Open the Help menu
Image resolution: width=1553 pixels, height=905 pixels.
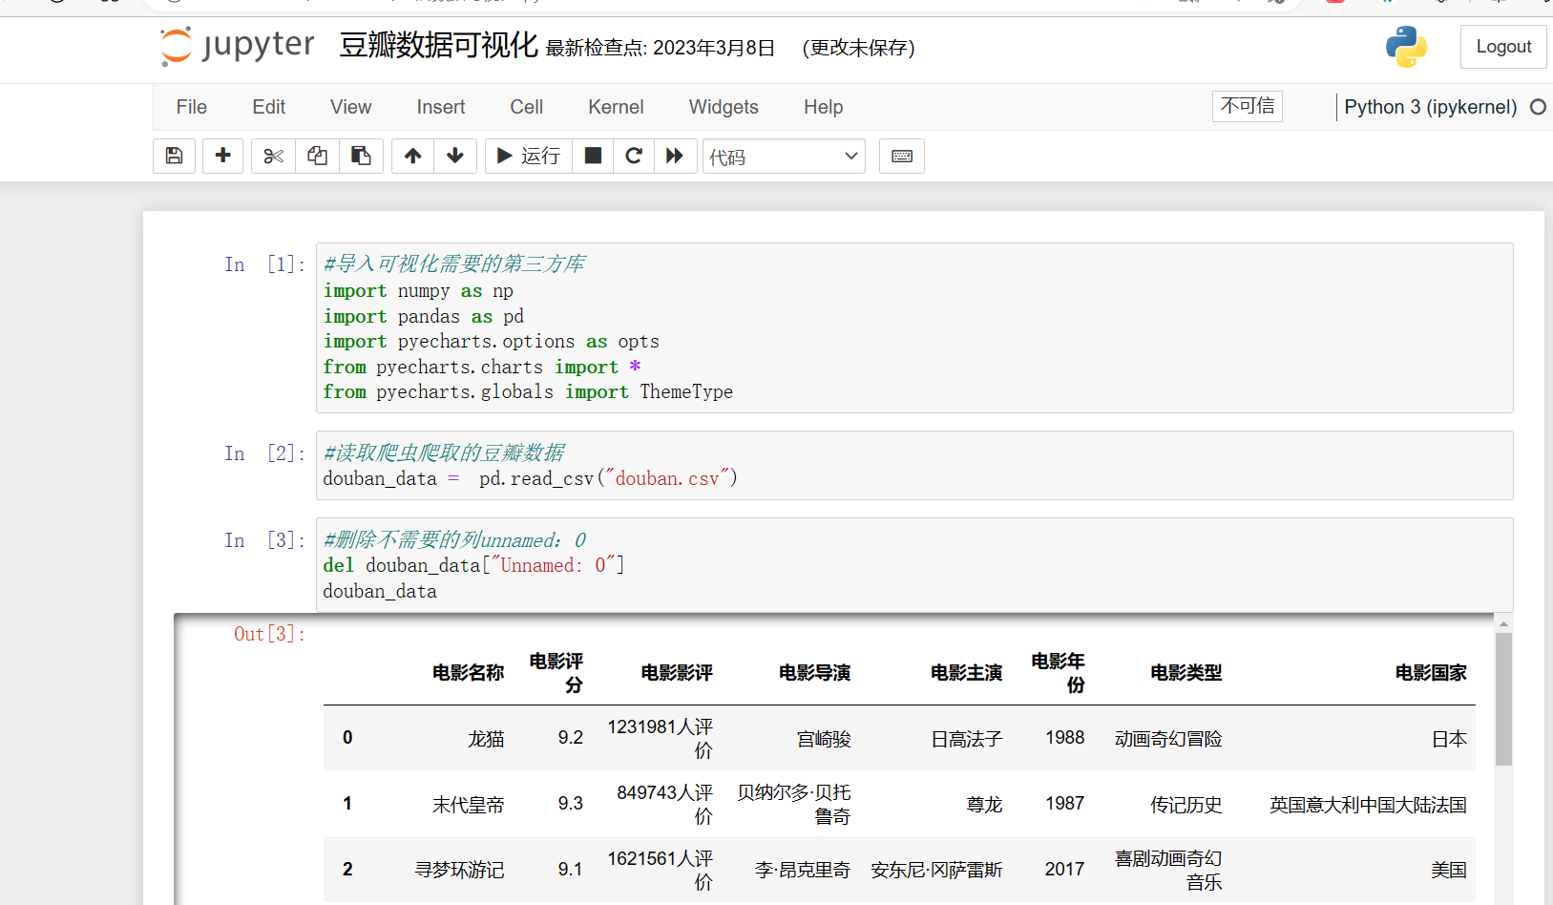(824, 107)
